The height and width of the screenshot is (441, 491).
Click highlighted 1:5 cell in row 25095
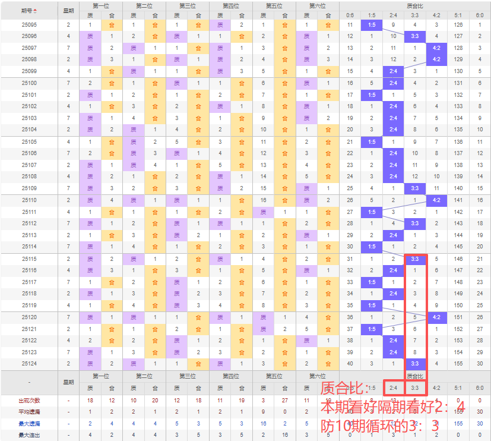[x=372, y=25]
